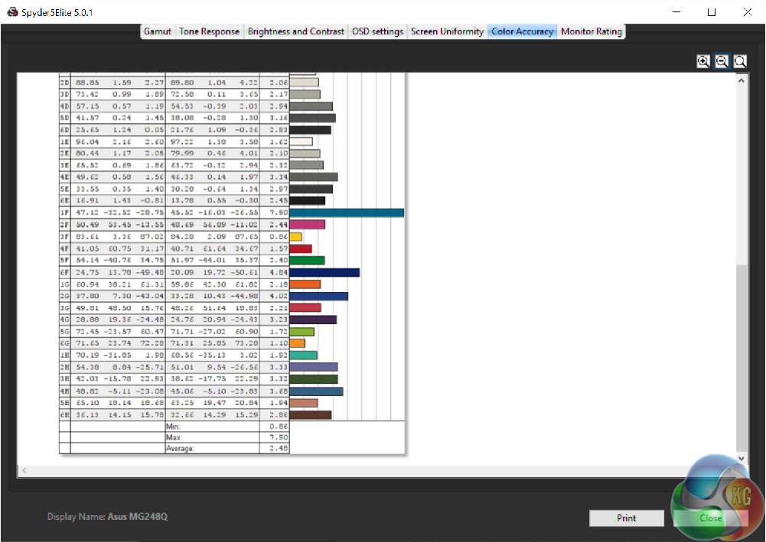Click the dark blue bar for patch 6F
The width and height of the screenshot is (766, 542).
pyautogui.click(x=324, y=272)
